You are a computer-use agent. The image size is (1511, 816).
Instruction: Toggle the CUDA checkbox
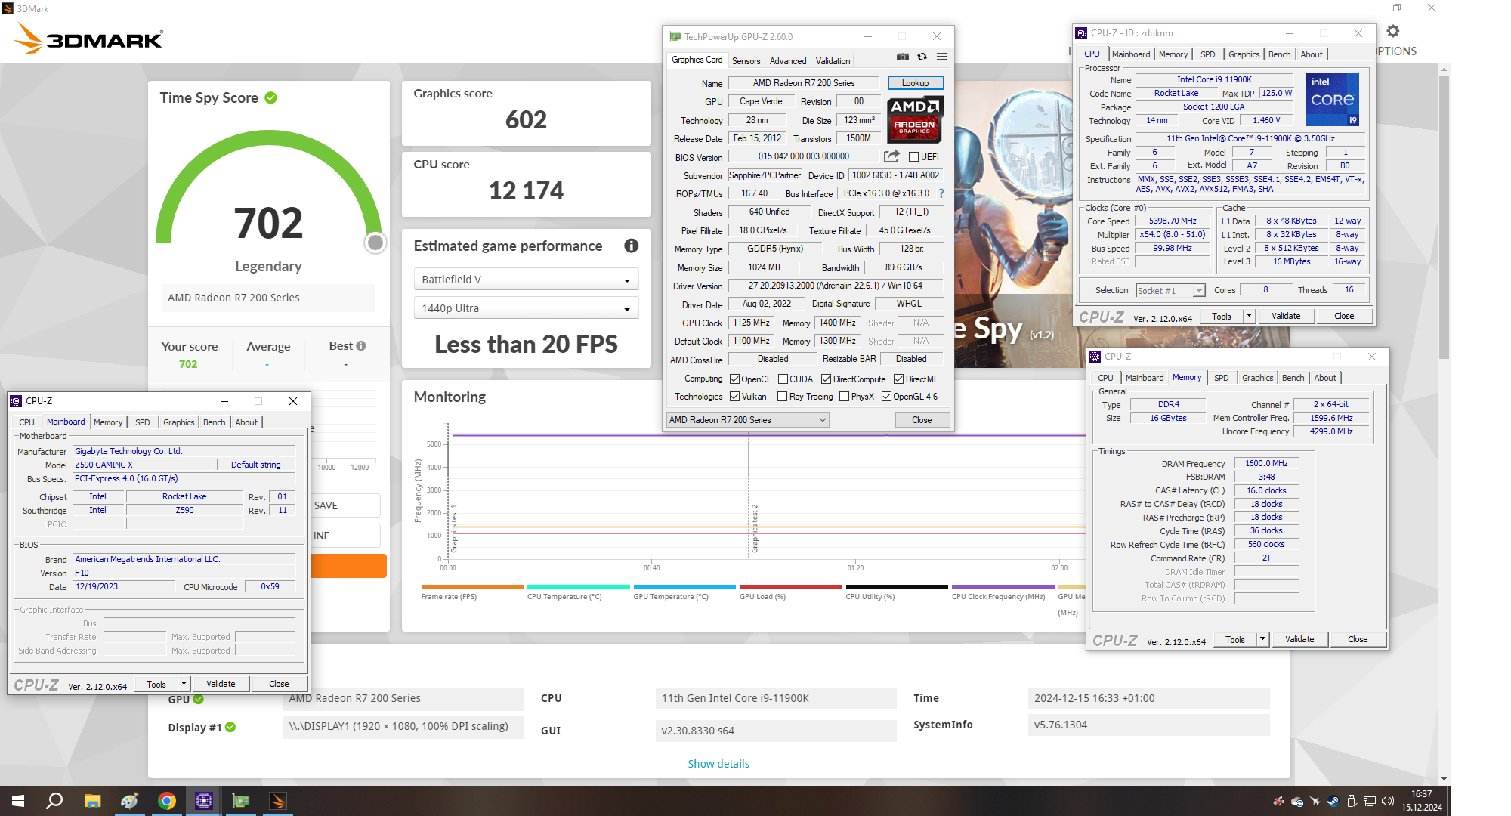coord(783,379)
